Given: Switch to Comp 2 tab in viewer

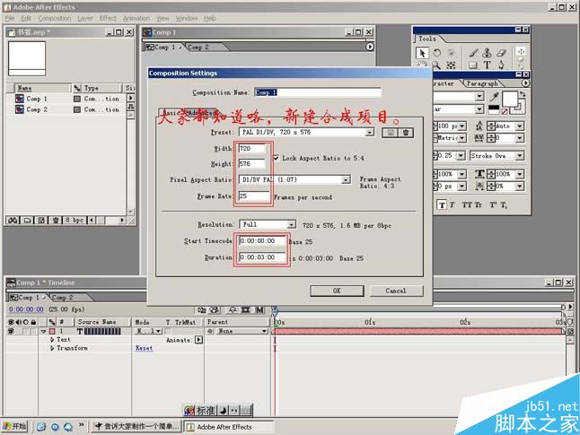Looking at the screenshot, I should (x=198, y=48).
